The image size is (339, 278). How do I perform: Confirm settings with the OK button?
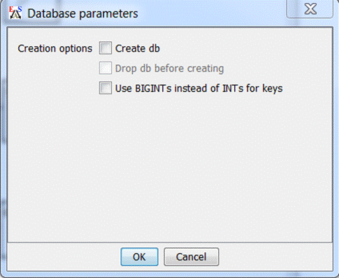click(139, 257)
